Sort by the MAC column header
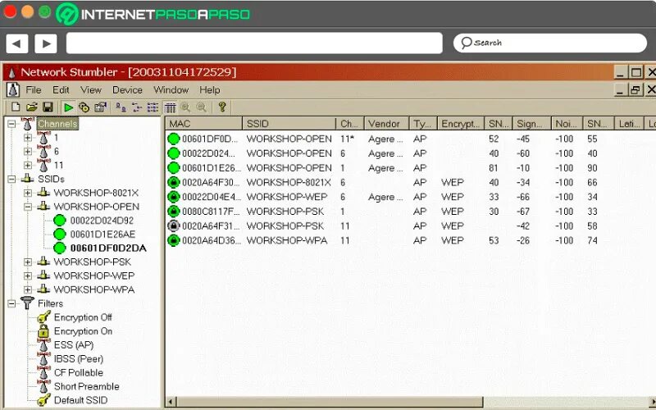This screenshot has height=410, width=656. 203,124
